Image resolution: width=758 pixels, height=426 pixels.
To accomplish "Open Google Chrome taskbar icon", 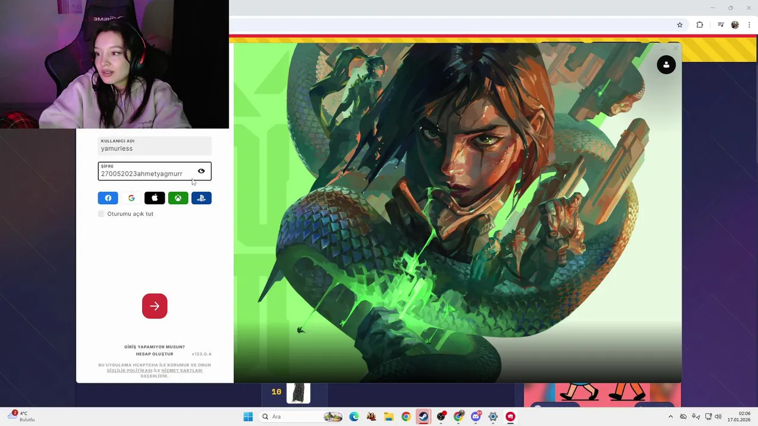I will click(406, 417).
